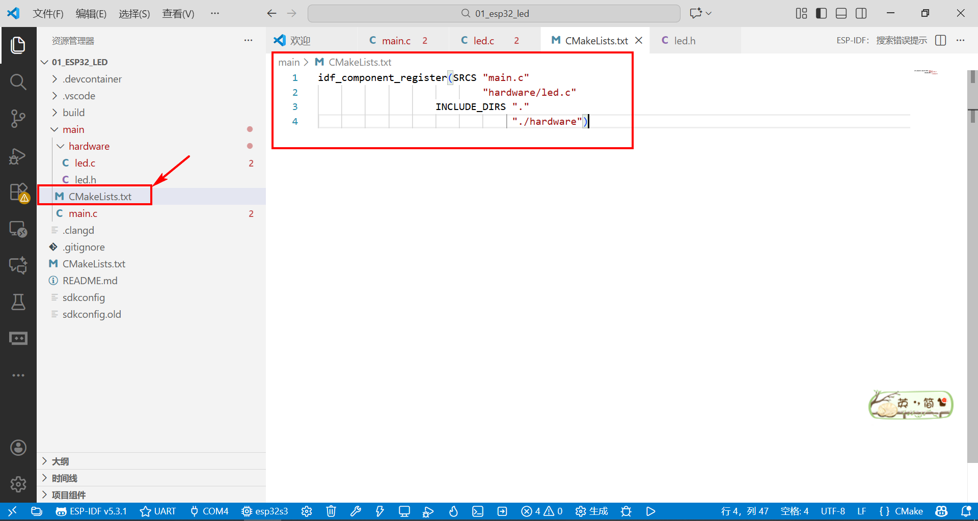Image resolution: width=978 pixels, height=521 pixels.
Task: Collapse the hardware folder
Action: 89,146
